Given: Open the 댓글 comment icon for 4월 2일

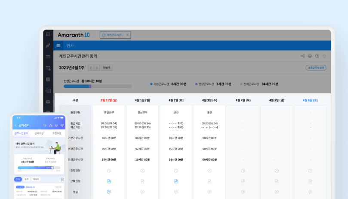Looking at the screenshot, I should [x=176, y=192].
